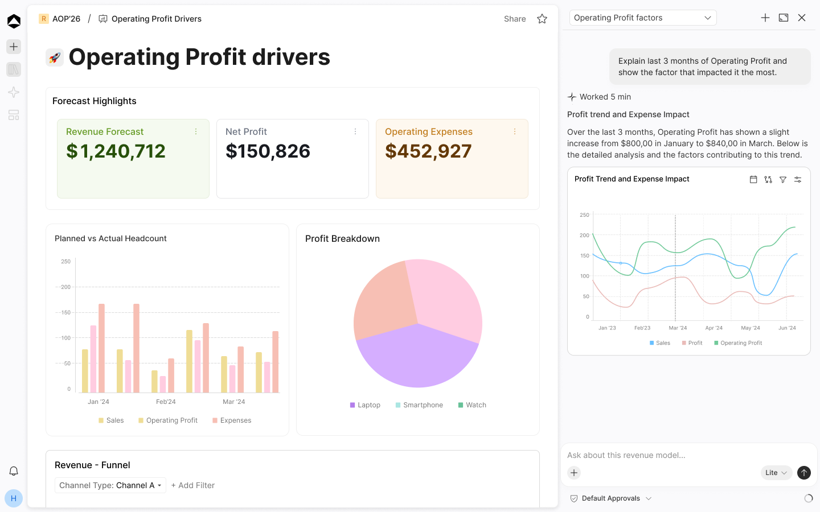Add an attachment with the plus button
The width and height of the screenshot is (820, 512).
click(574, 473)
